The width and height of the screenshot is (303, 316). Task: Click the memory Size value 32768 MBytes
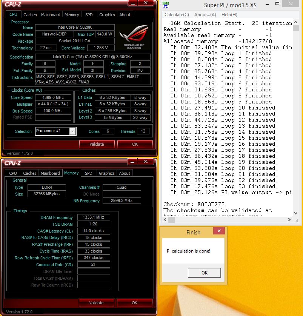pos(46,194)
